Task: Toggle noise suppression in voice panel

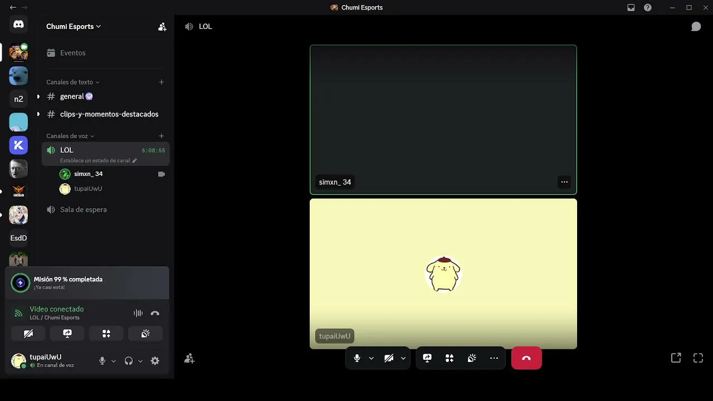Action: click(x=138, y=313)
